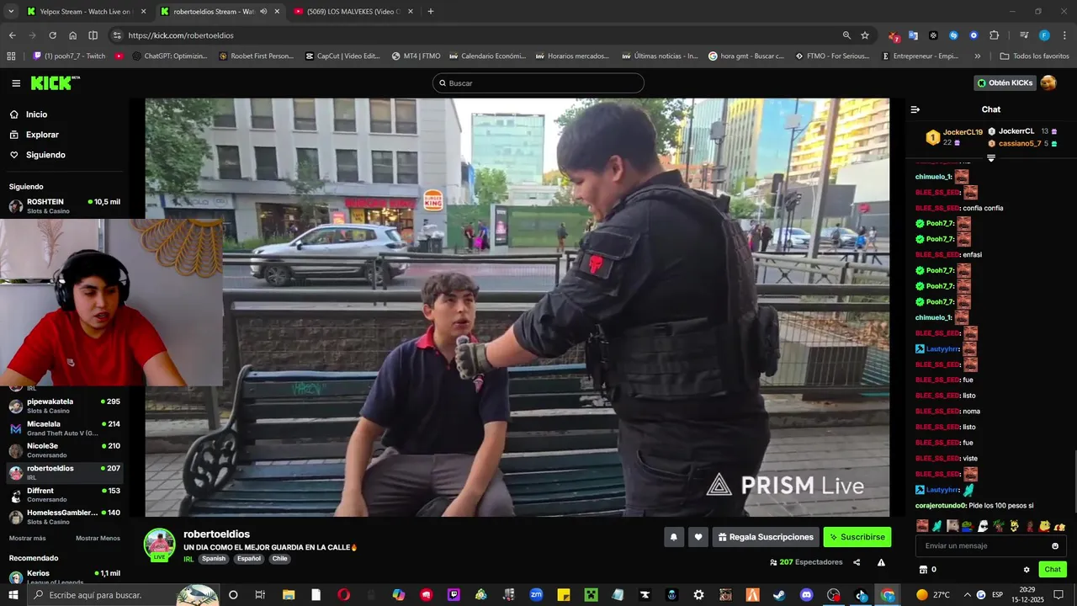Click the Chile tag
The image size is (1077, 606).
(279, 559)
